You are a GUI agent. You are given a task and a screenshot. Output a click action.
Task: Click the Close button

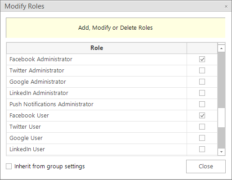(206, 166)
